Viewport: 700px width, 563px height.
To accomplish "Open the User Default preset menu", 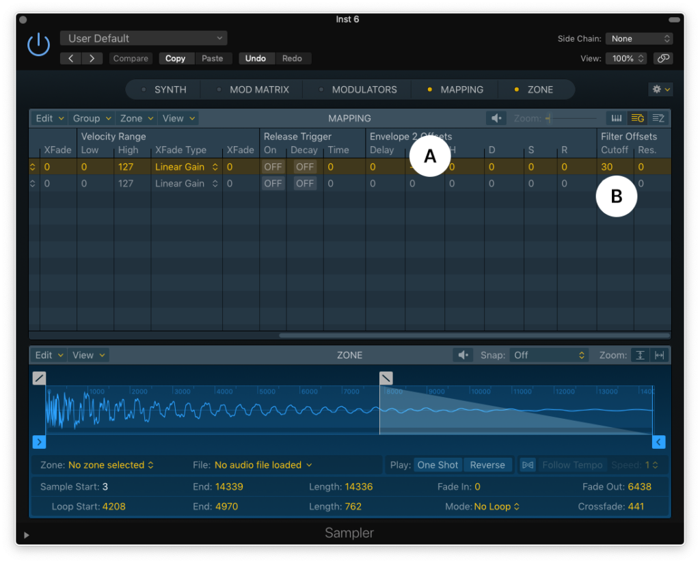I will pyautogui.click(x=144, y=38).
